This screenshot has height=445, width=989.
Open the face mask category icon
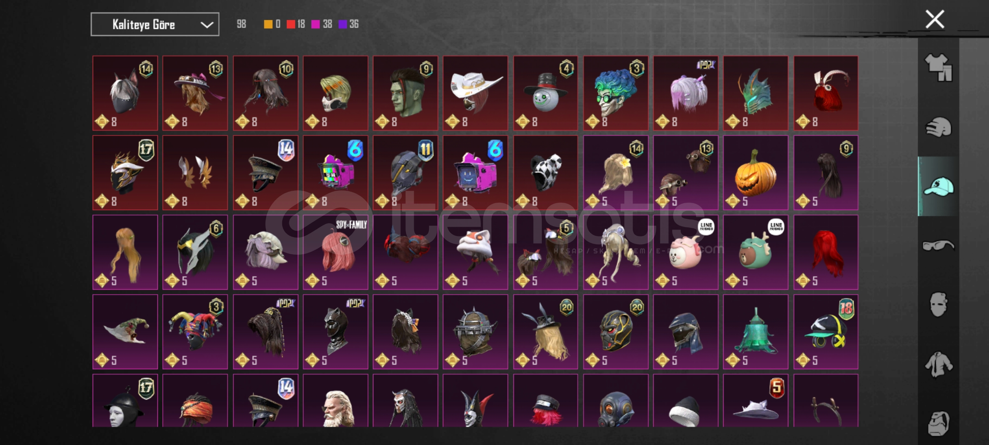coord(938,305)
